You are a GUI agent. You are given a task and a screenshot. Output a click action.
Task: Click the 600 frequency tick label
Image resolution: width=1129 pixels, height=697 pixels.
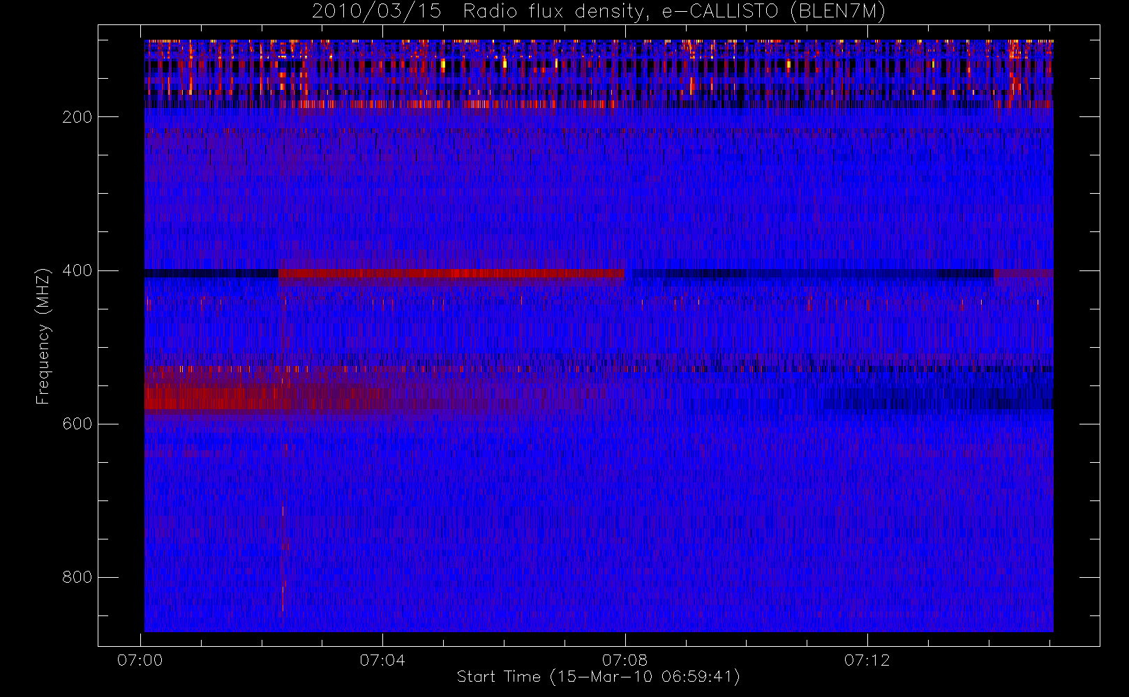click(x=77, y=424)
